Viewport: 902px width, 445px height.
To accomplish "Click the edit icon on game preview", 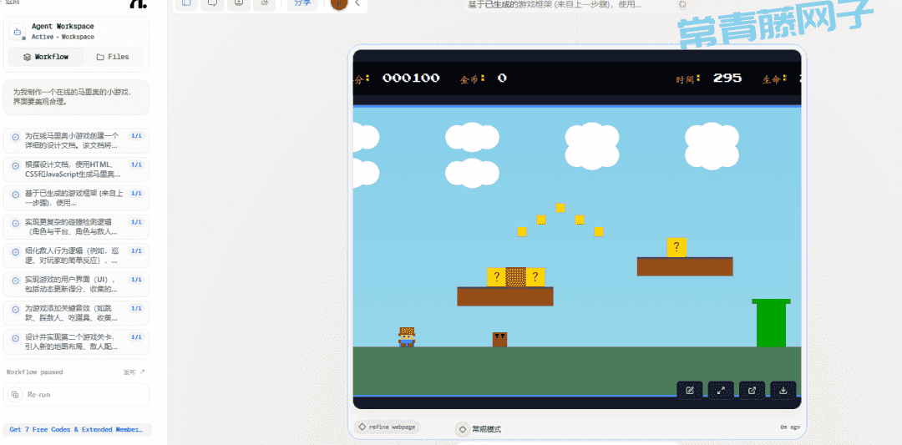I will pos(689,391).
